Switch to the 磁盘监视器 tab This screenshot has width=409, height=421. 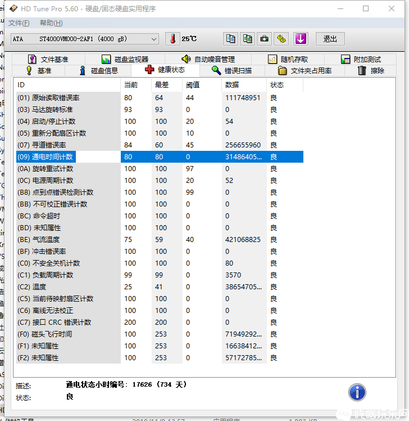tap(125, 59)
